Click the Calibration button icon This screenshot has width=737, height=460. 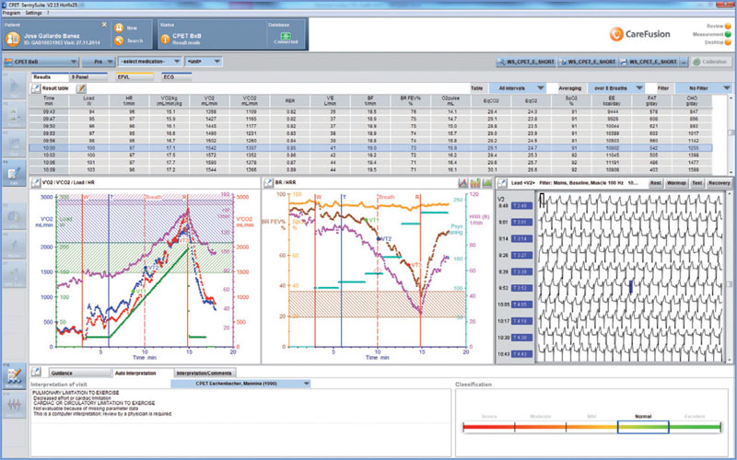(x=698, y=62)
